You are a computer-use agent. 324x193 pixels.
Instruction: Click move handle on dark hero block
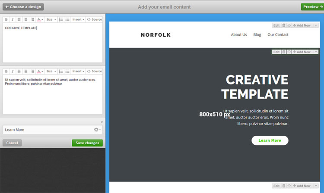click(x=289, y=52)
